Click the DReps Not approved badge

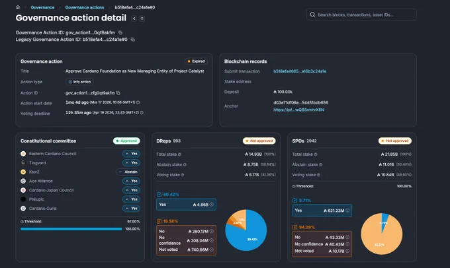click(259, 141)
